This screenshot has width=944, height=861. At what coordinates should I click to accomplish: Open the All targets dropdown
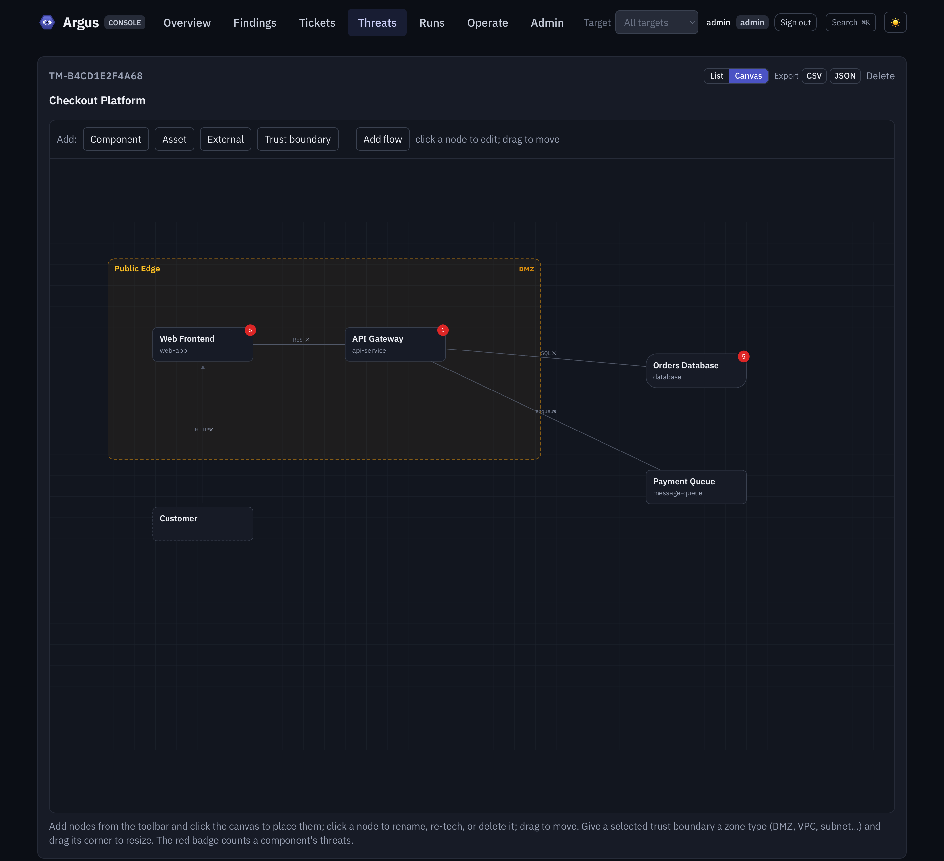coord(656,23)
